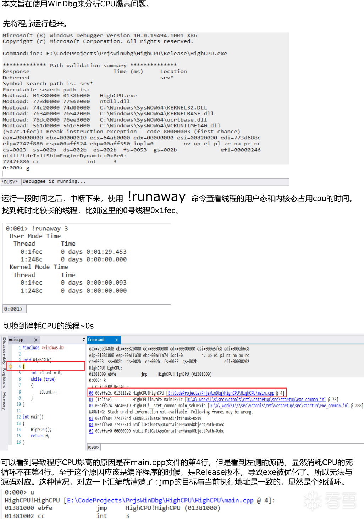Select user time '0 days 0:01:29.453'
Image resolution: width=364 pixels, height=519 pixels.
tap(93, 252)
